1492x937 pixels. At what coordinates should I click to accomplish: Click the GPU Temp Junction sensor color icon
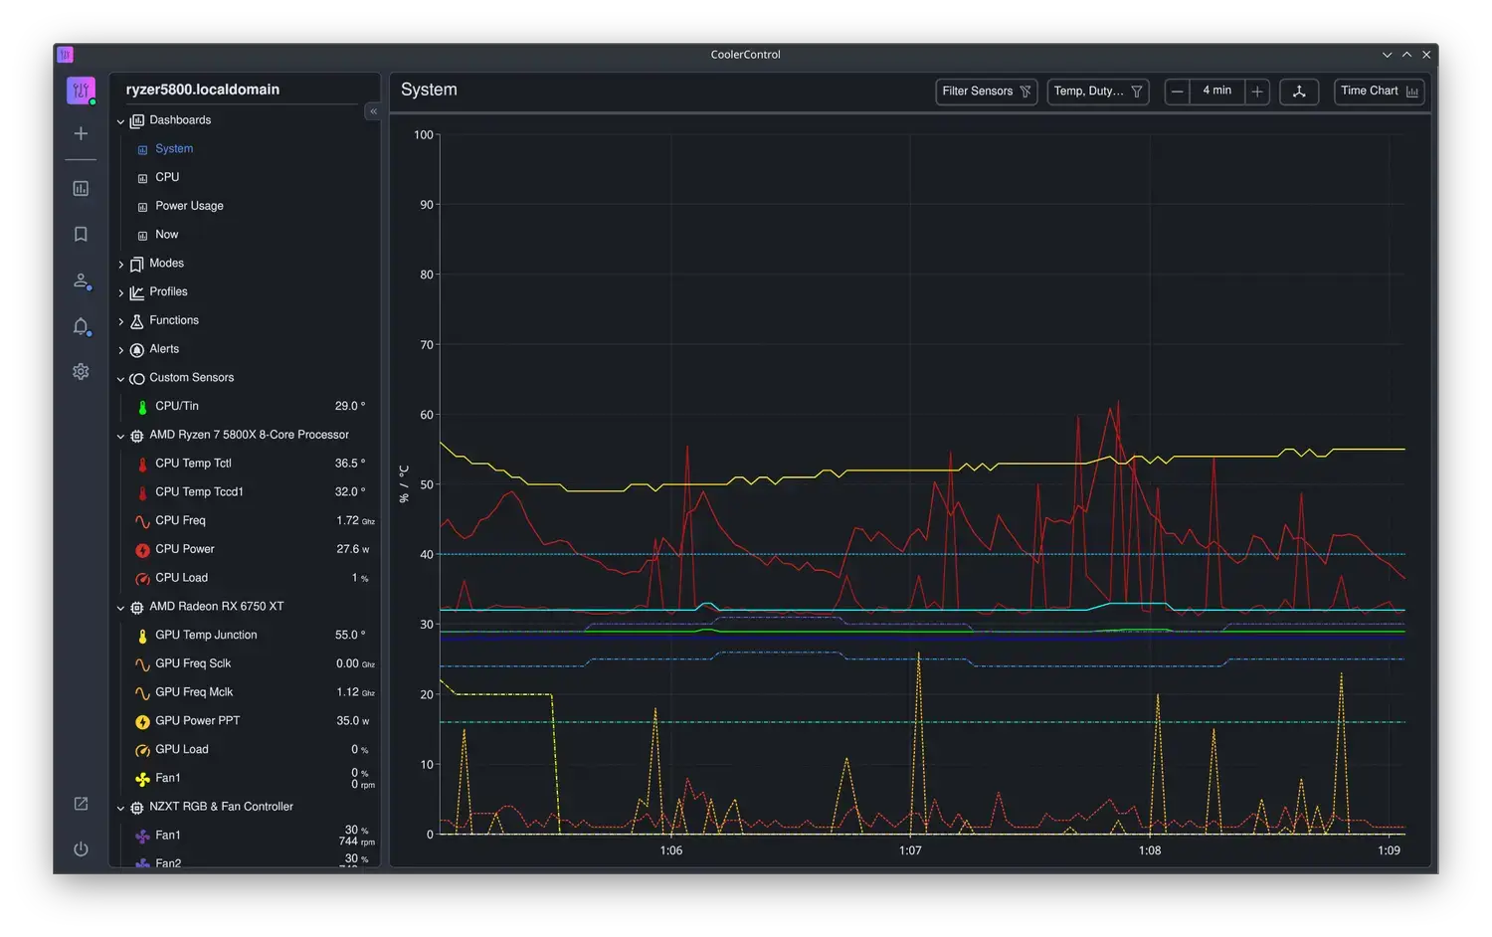coord(142,636)
